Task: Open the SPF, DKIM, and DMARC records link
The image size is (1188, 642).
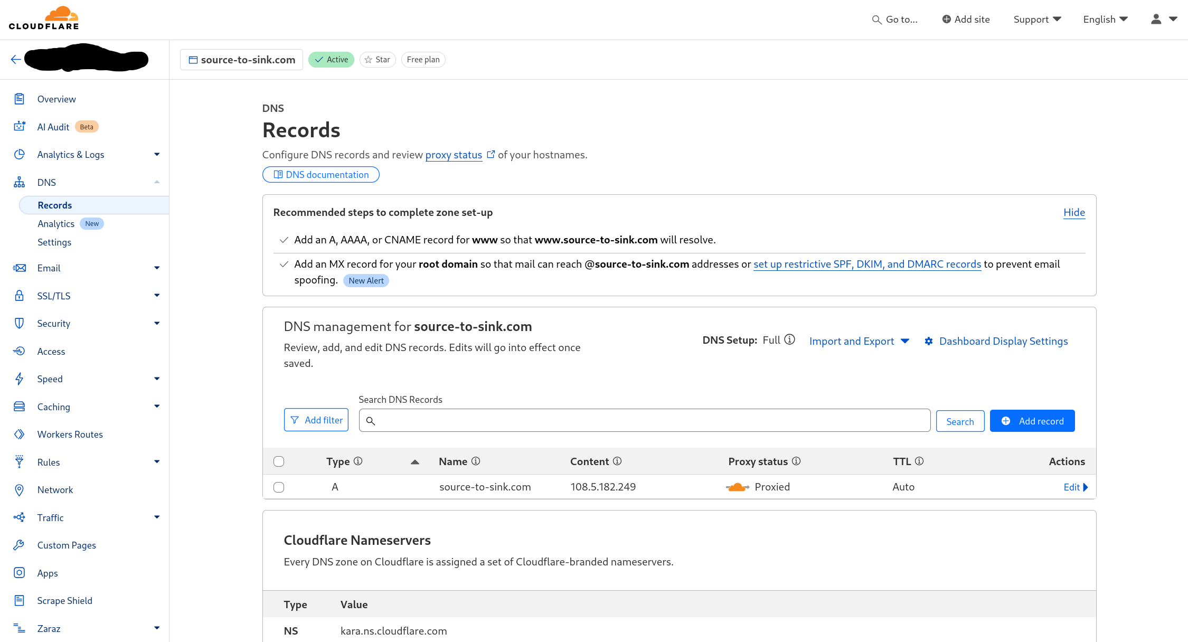Action: click(867, 264)
